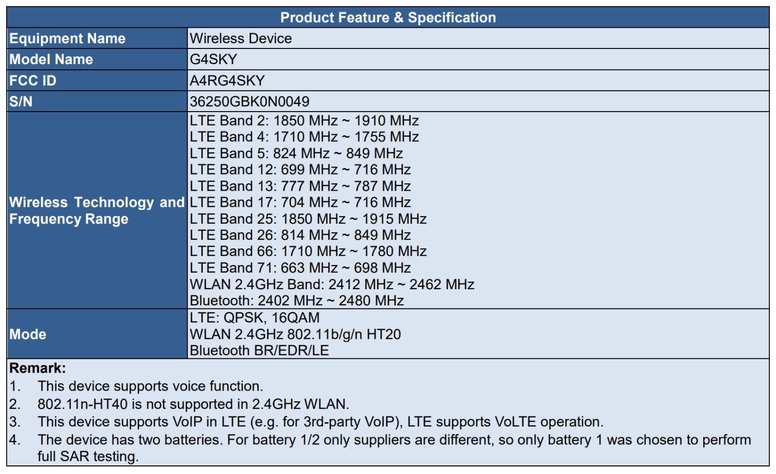Select the LTE Band 13 frequency line
Image resolution: width=776 pixels, height=474 pixels.
pos(300,186)
